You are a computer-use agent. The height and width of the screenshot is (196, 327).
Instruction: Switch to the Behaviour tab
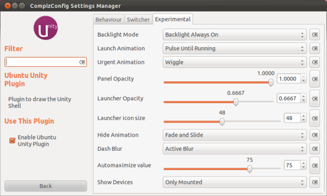tap(109, 20)
